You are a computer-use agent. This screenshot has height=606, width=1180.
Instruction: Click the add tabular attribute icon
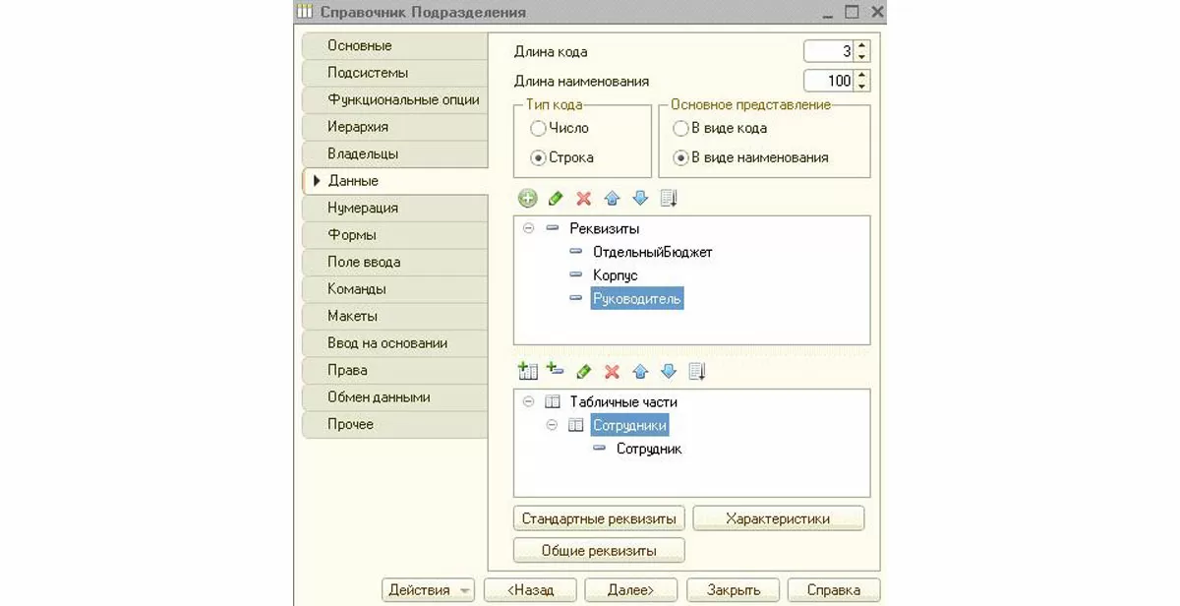click(x=556, y=372)
